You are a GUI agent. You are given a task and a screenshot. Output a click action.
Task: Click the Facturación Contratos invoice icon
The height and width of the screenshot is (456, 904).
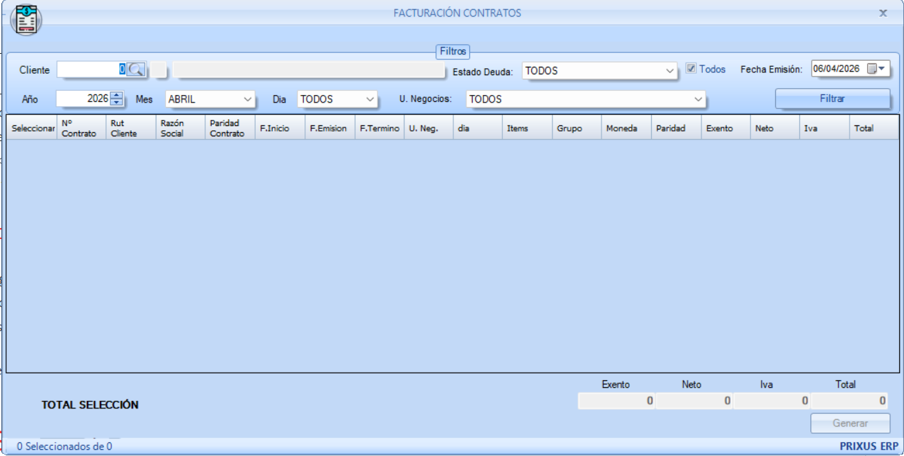tap(26, 19)
